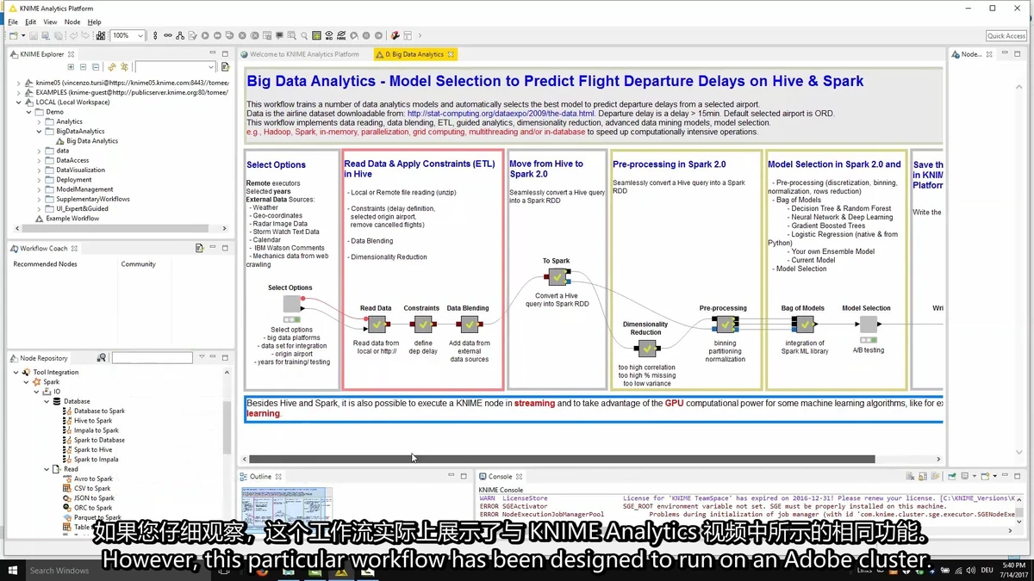Click the Outline workflow thumbnail
1034x581 pixels.
coord(286,507)
